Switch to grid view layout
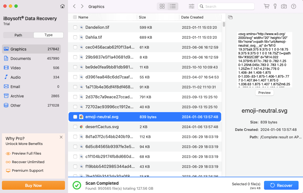 pyautogui.click(x=162, y=6)
